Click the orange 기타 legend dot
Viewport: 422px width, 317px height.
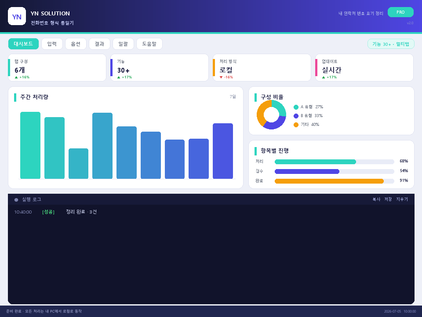[x=296, y=125]
